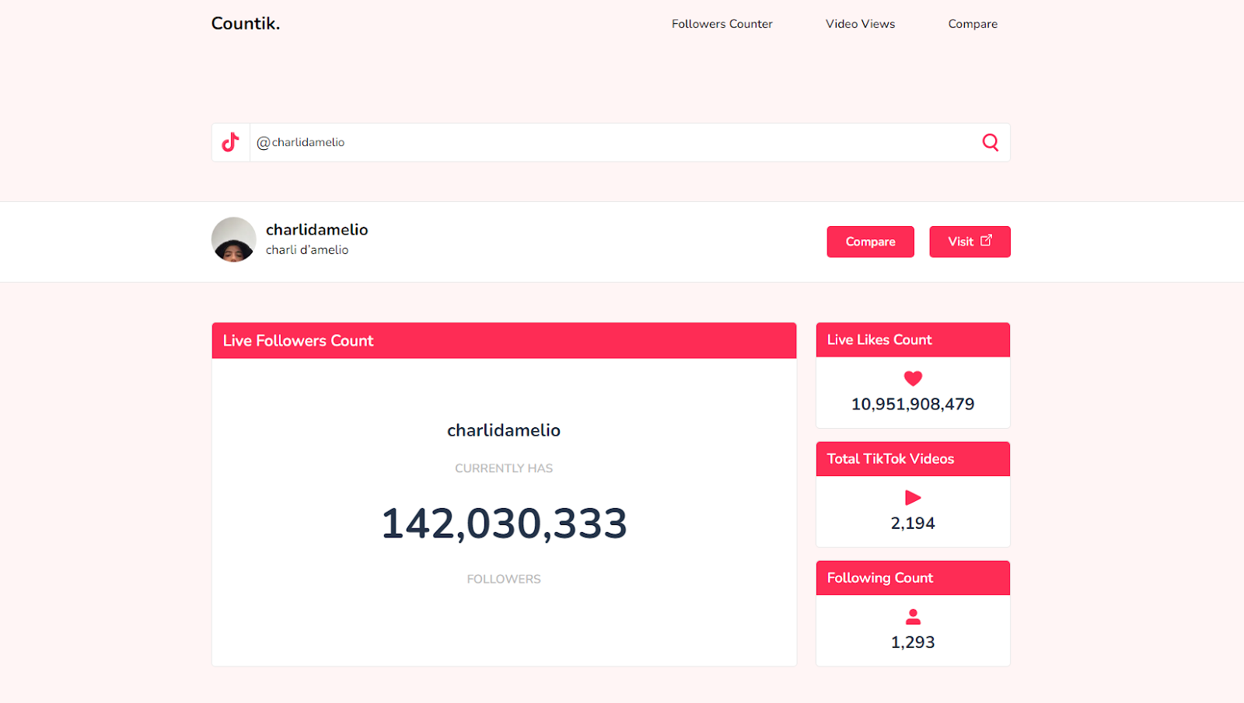Click the Following Count header
Screen dimensions: 1244x703
point(914,578)
